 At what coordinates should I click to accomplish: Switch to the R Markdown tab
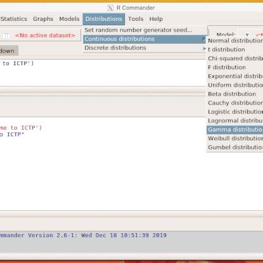[x=8, y=51]
